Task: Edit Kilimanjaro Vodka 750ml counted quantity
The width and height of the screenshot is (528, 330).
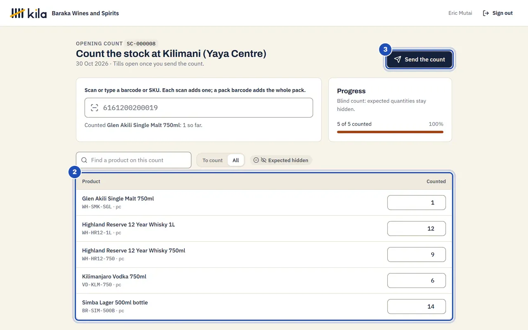Action: click(417, 280)
